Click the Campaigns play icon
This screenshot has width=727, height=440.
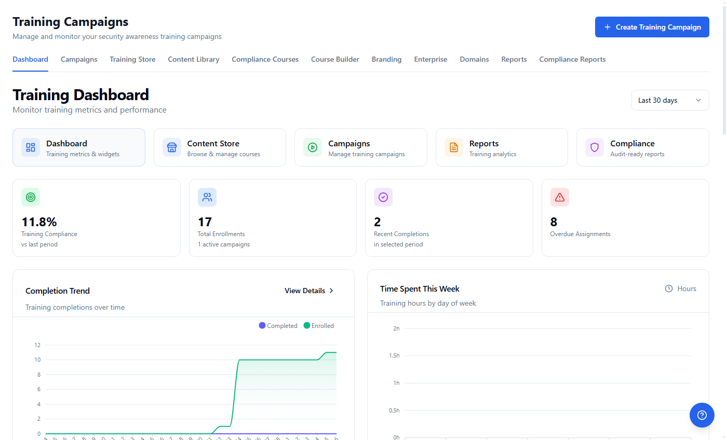[312, 147]
